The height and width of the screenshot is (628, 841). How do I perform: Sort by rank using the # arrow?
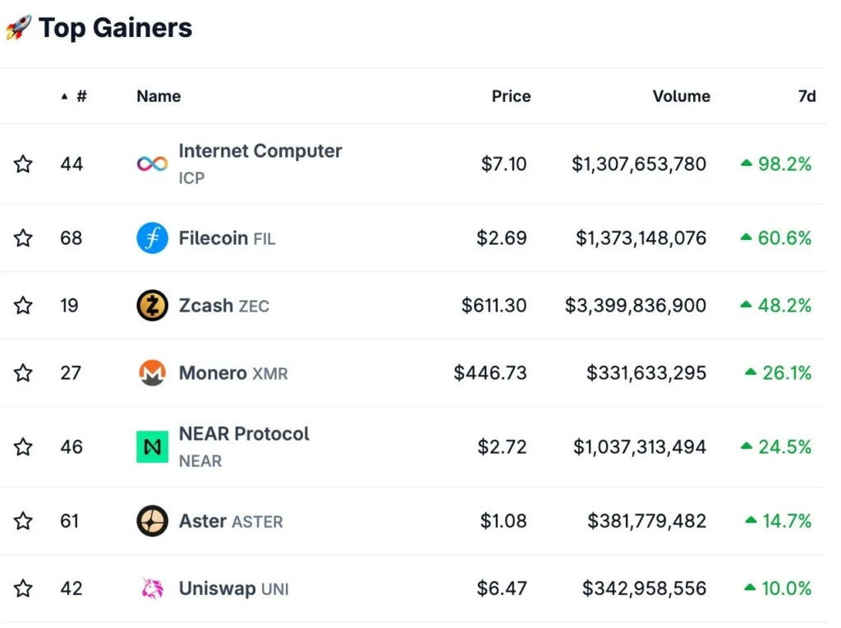click(74, 96)
